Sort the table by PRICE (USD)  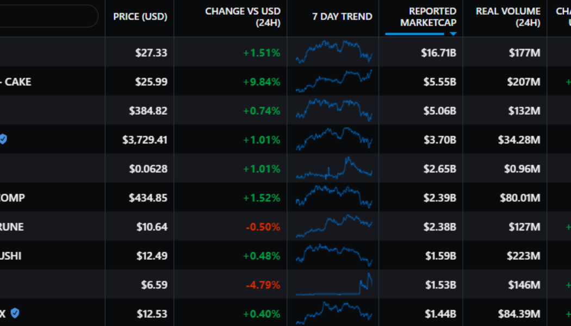[139, 16]
